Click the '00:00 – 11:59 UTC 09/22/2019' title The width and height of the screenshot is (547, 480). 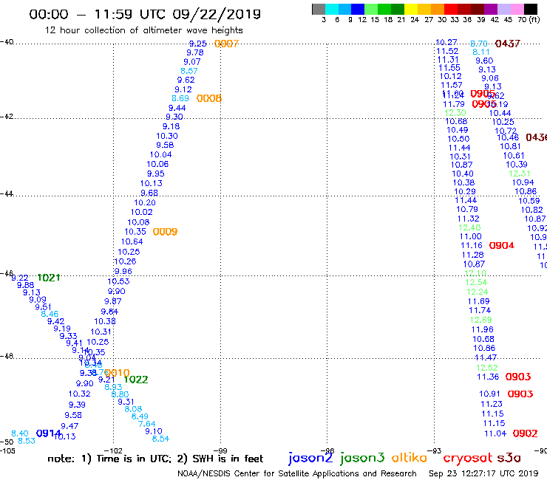click(x=145, y=14)
